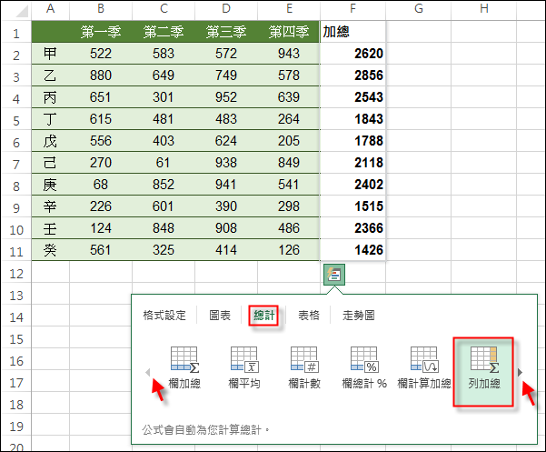Select row 12 header
This screenshot has width=546, height=452.
(16, 273)
